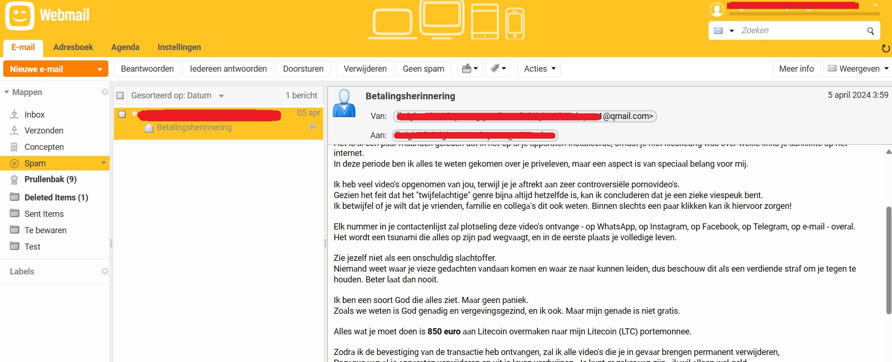Click the search magnifier icon

(870, 31)
